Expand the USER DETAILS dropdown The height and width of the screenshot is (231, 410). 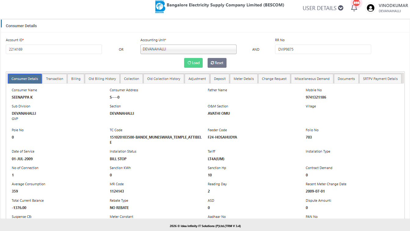coord(323,8)
